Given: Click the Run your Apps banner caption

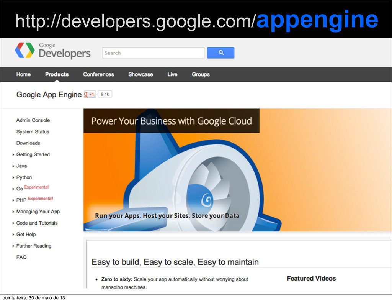Looking at the screenshot, I should point(167,216).
